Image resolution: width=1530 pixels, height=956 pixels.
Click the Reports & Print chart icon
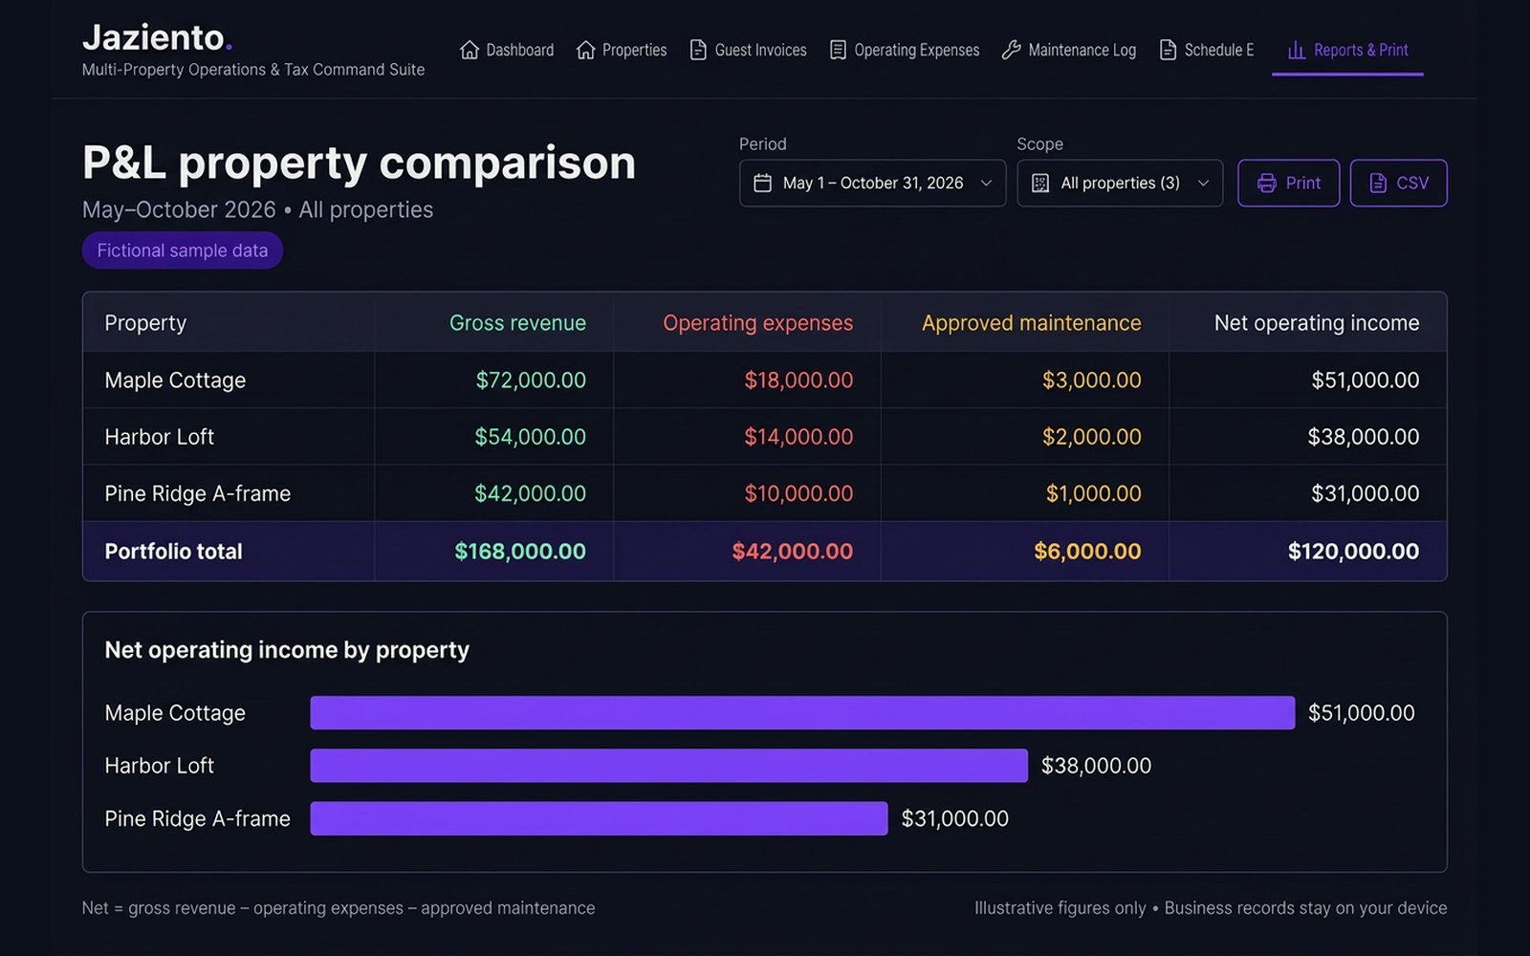pos(1297,50)
